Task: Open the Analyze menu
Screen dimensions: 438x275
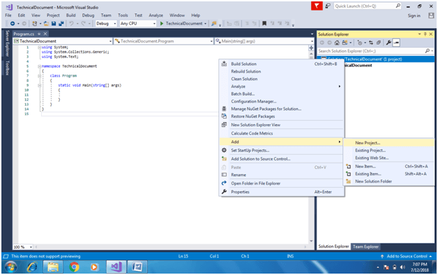Action: tap(156, 15)
